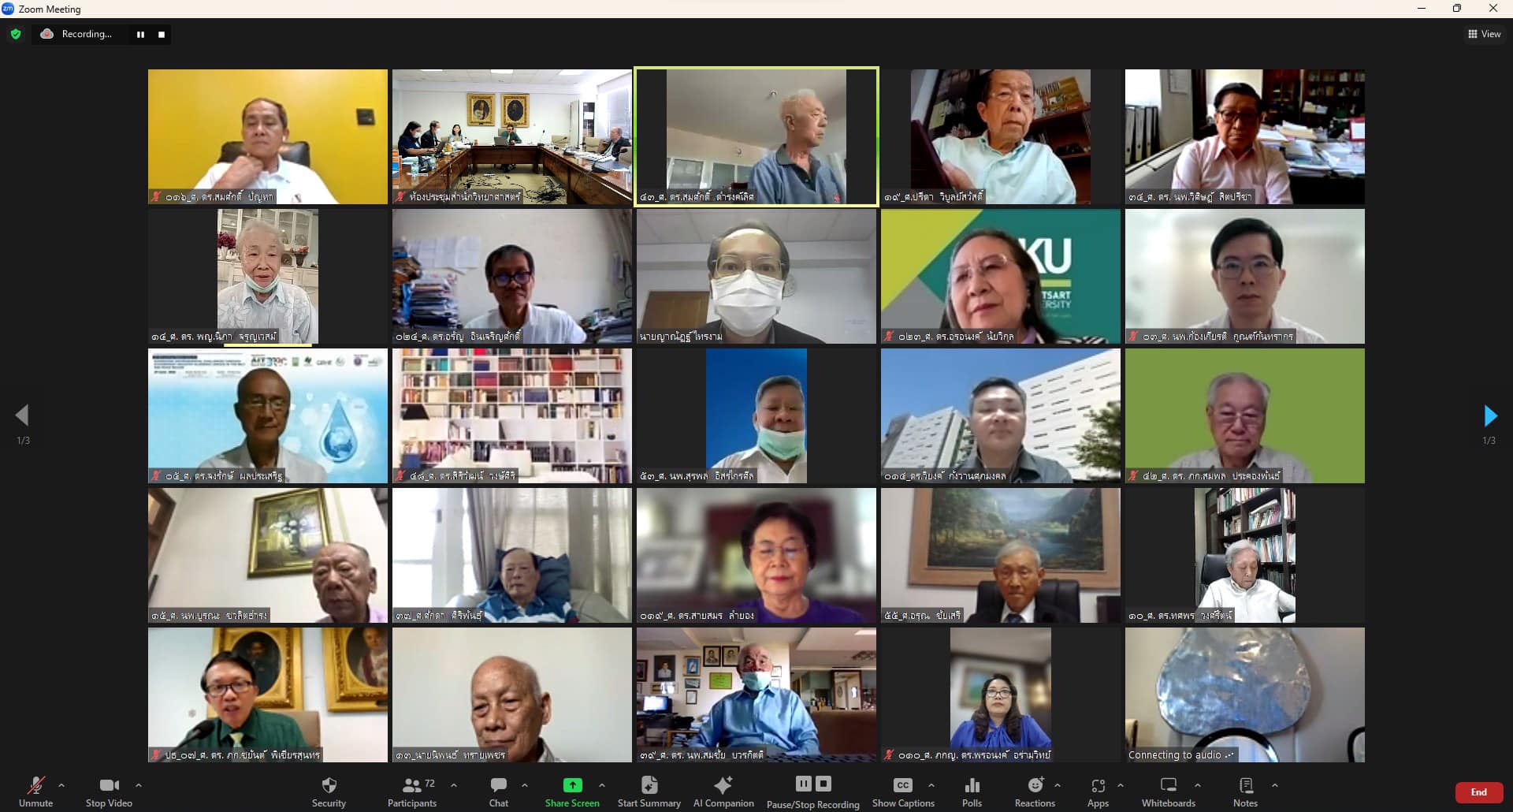
Task: Click the red End meeting button
Action: [1478, 792]
